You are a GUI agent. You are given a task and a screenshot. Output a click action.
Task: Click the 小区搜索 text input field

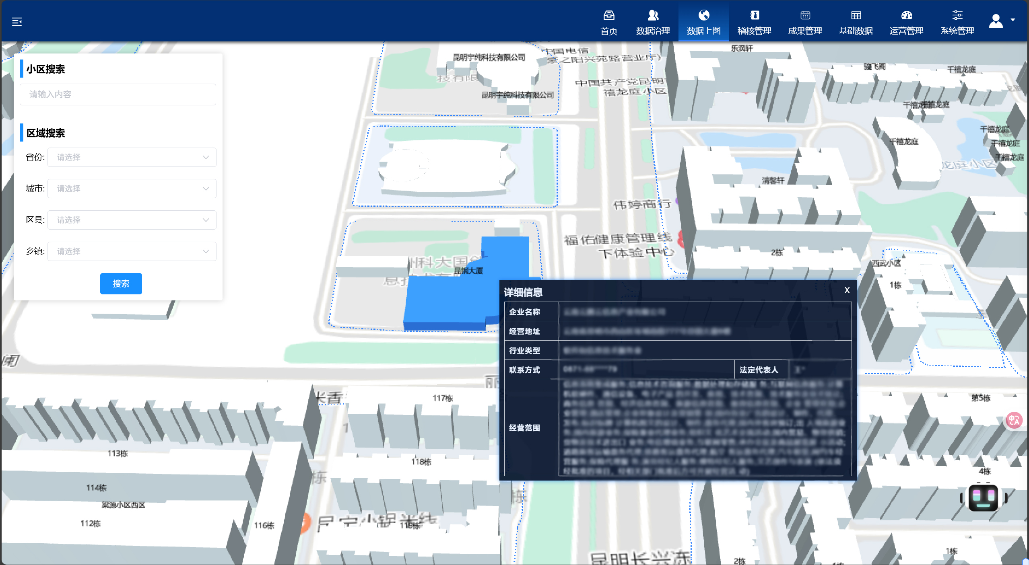point(118,95)
